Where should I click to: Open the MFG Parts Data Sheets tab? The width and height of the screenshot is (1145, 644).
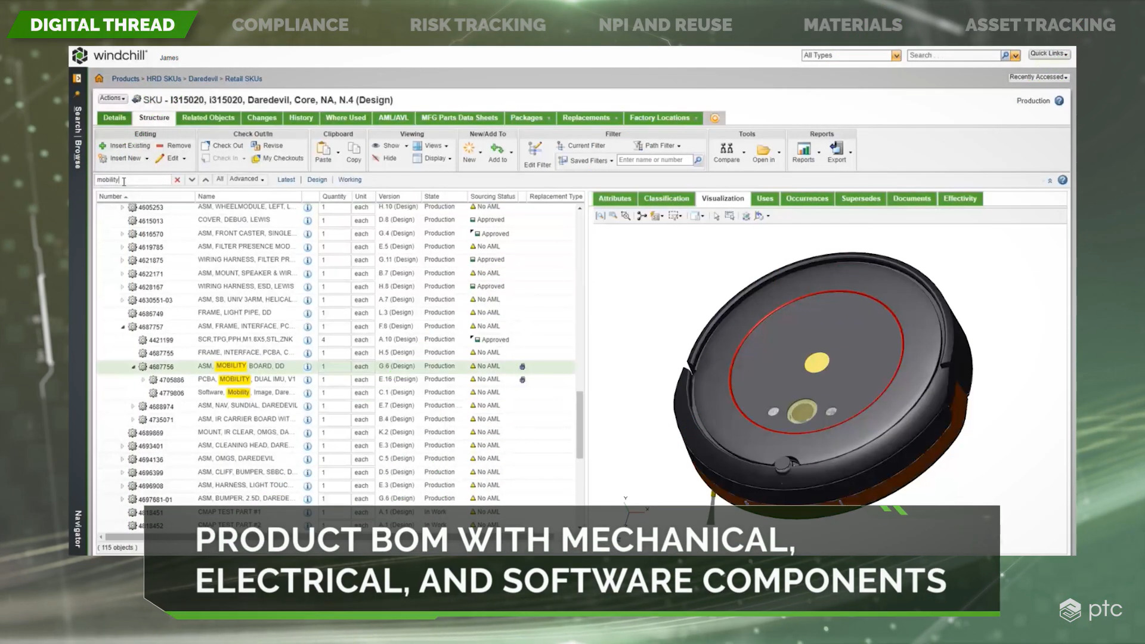459,118
